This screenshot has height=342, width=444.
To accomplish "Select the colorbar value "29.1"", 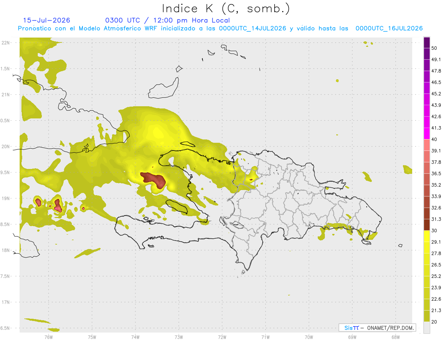I will pyautogui.click(x=436, y=242).
